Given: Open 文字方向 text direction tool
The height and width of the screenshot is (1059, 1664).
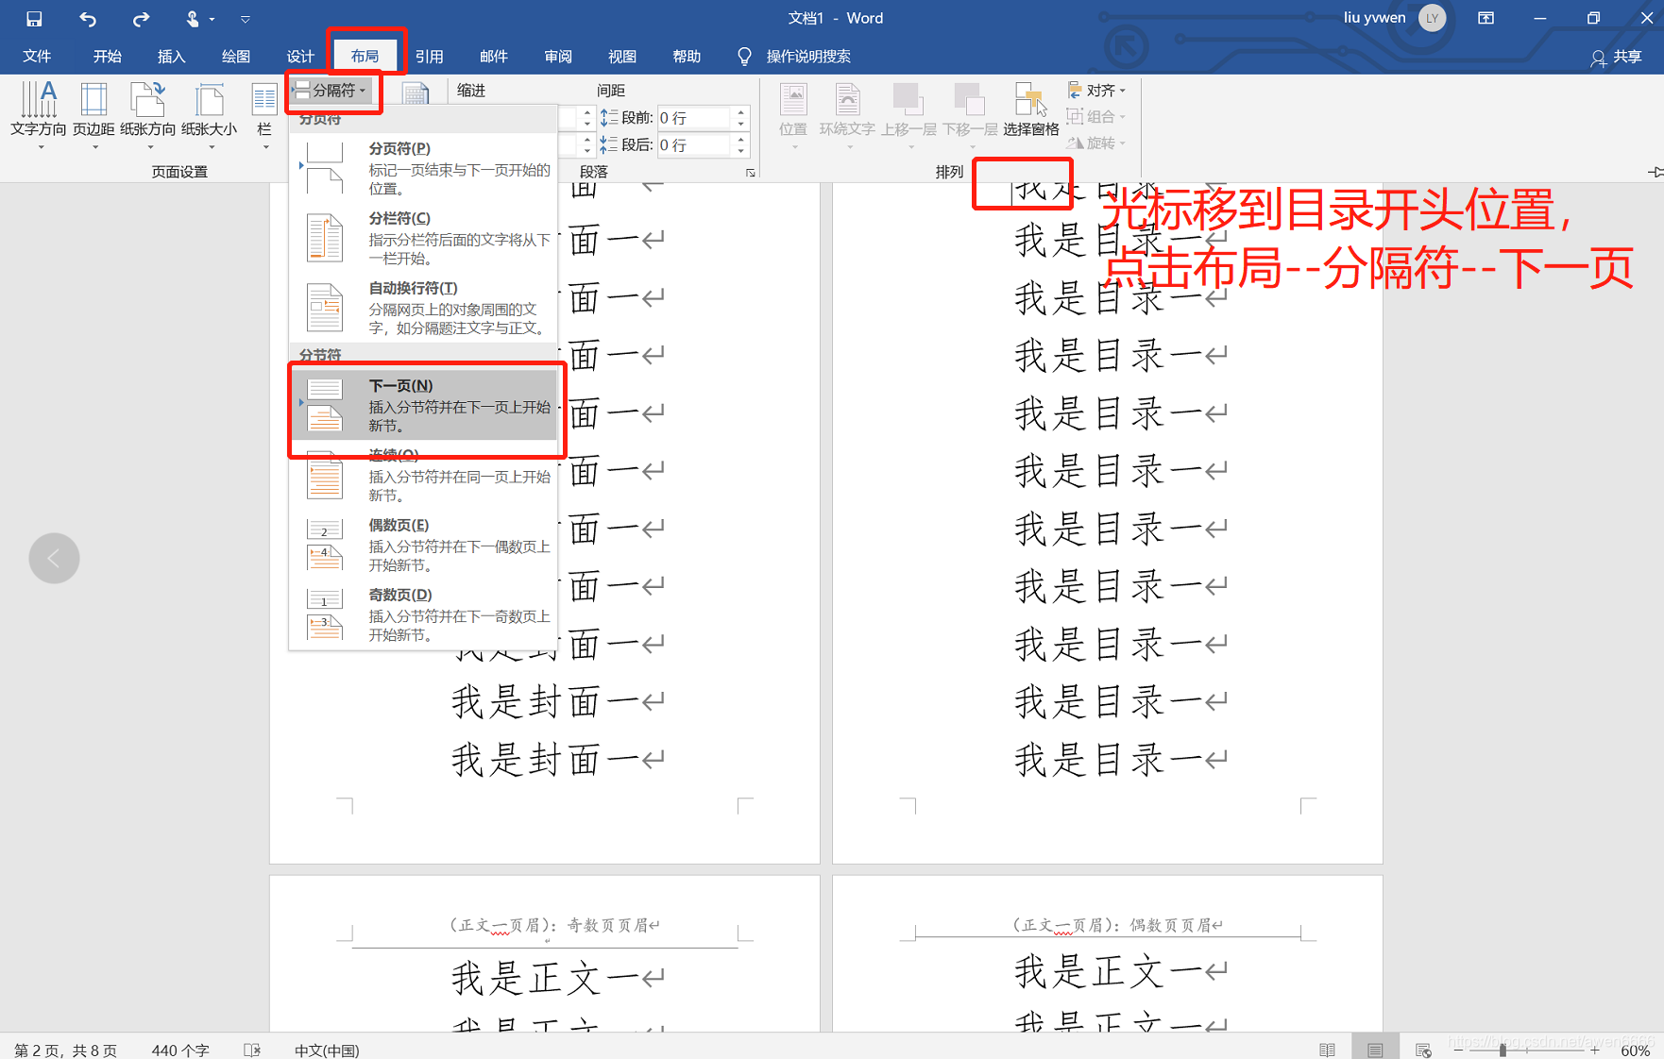Looking at the screenshot, I should (x=39, y=115).
